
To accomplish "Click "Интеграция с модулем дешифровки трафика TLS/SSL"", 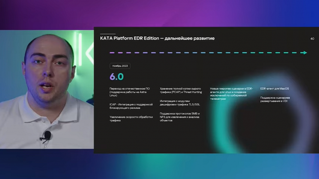I will click(x=180, y=103).
